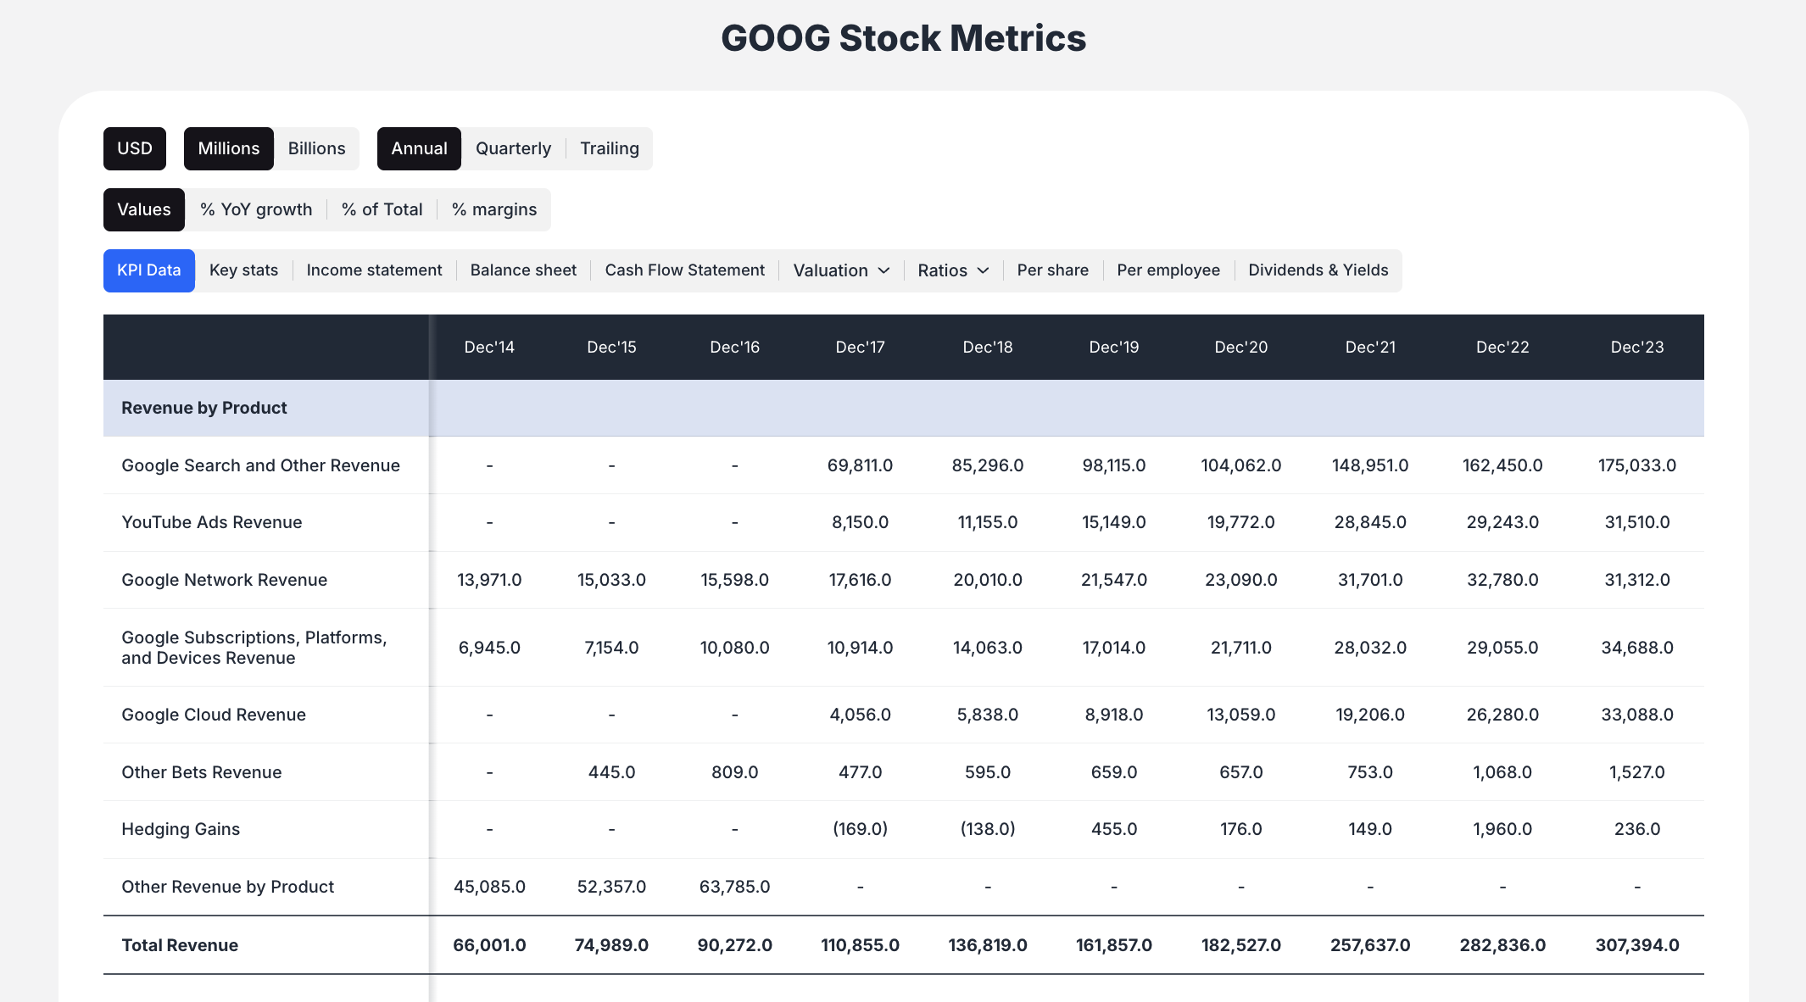View Dividends & Yields data
The image size is (1806, 1002).
click(x=1318, y=270)
